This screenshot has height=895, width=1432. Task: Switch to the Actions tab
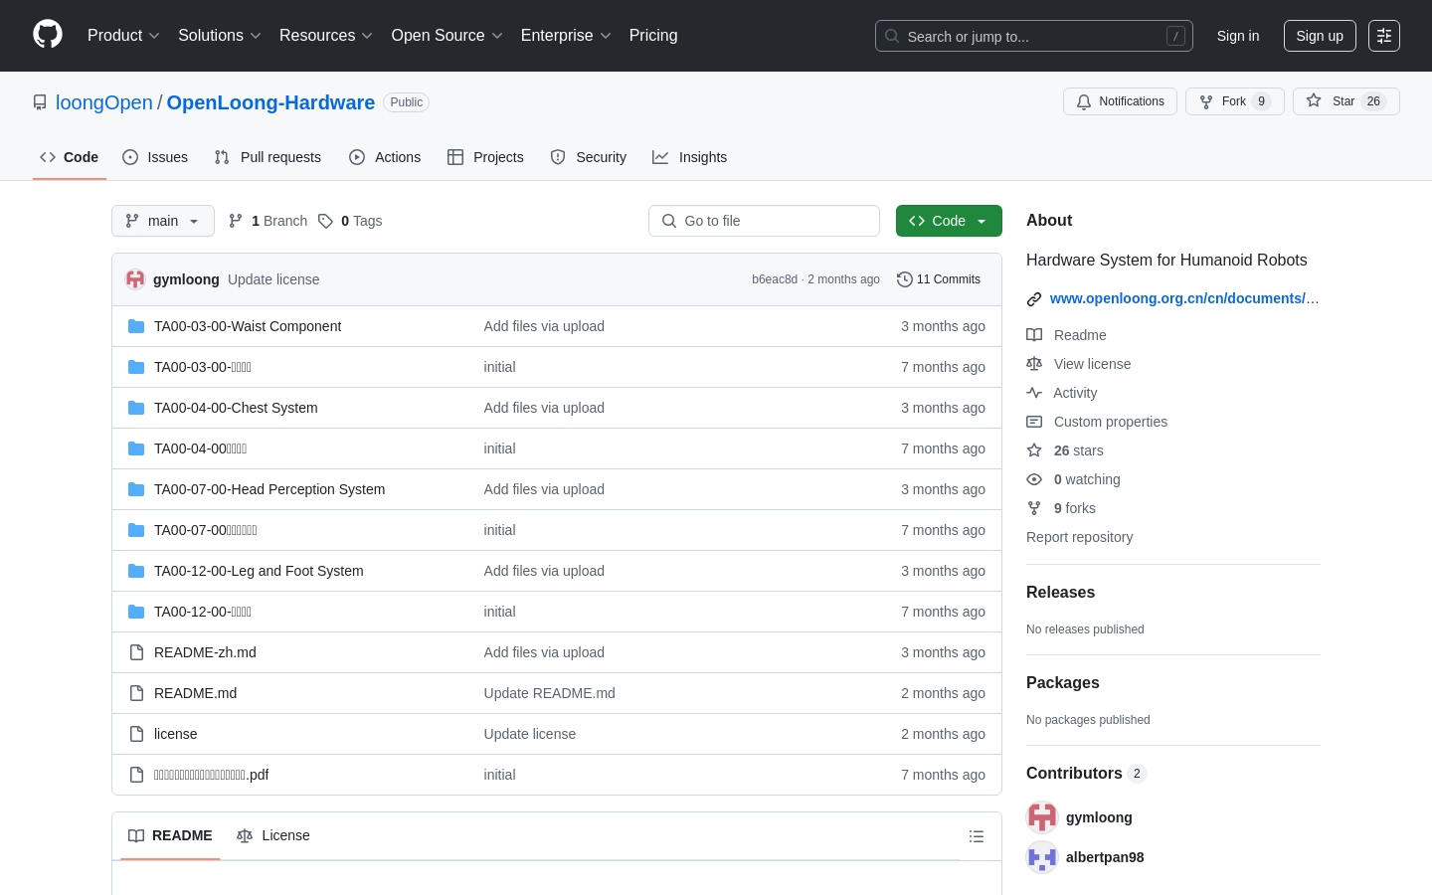coord(385,157)
